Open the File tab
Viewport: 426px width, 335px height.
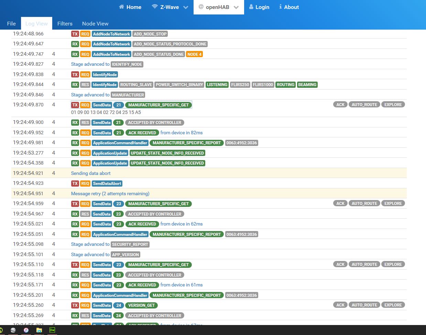pos(11,23)
